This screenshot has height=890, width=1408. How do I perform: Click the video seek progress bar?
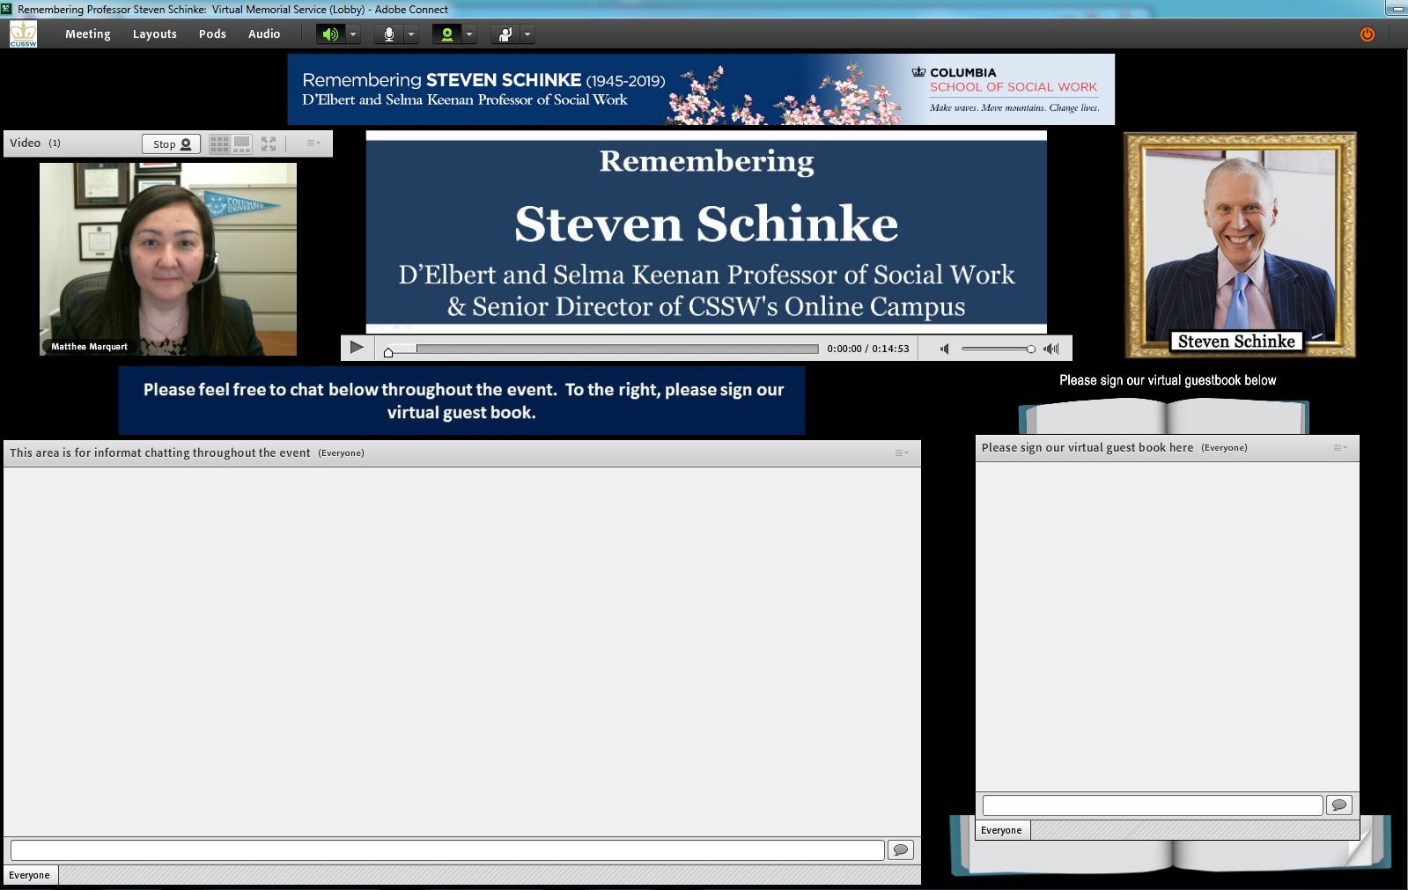(602, 349)
